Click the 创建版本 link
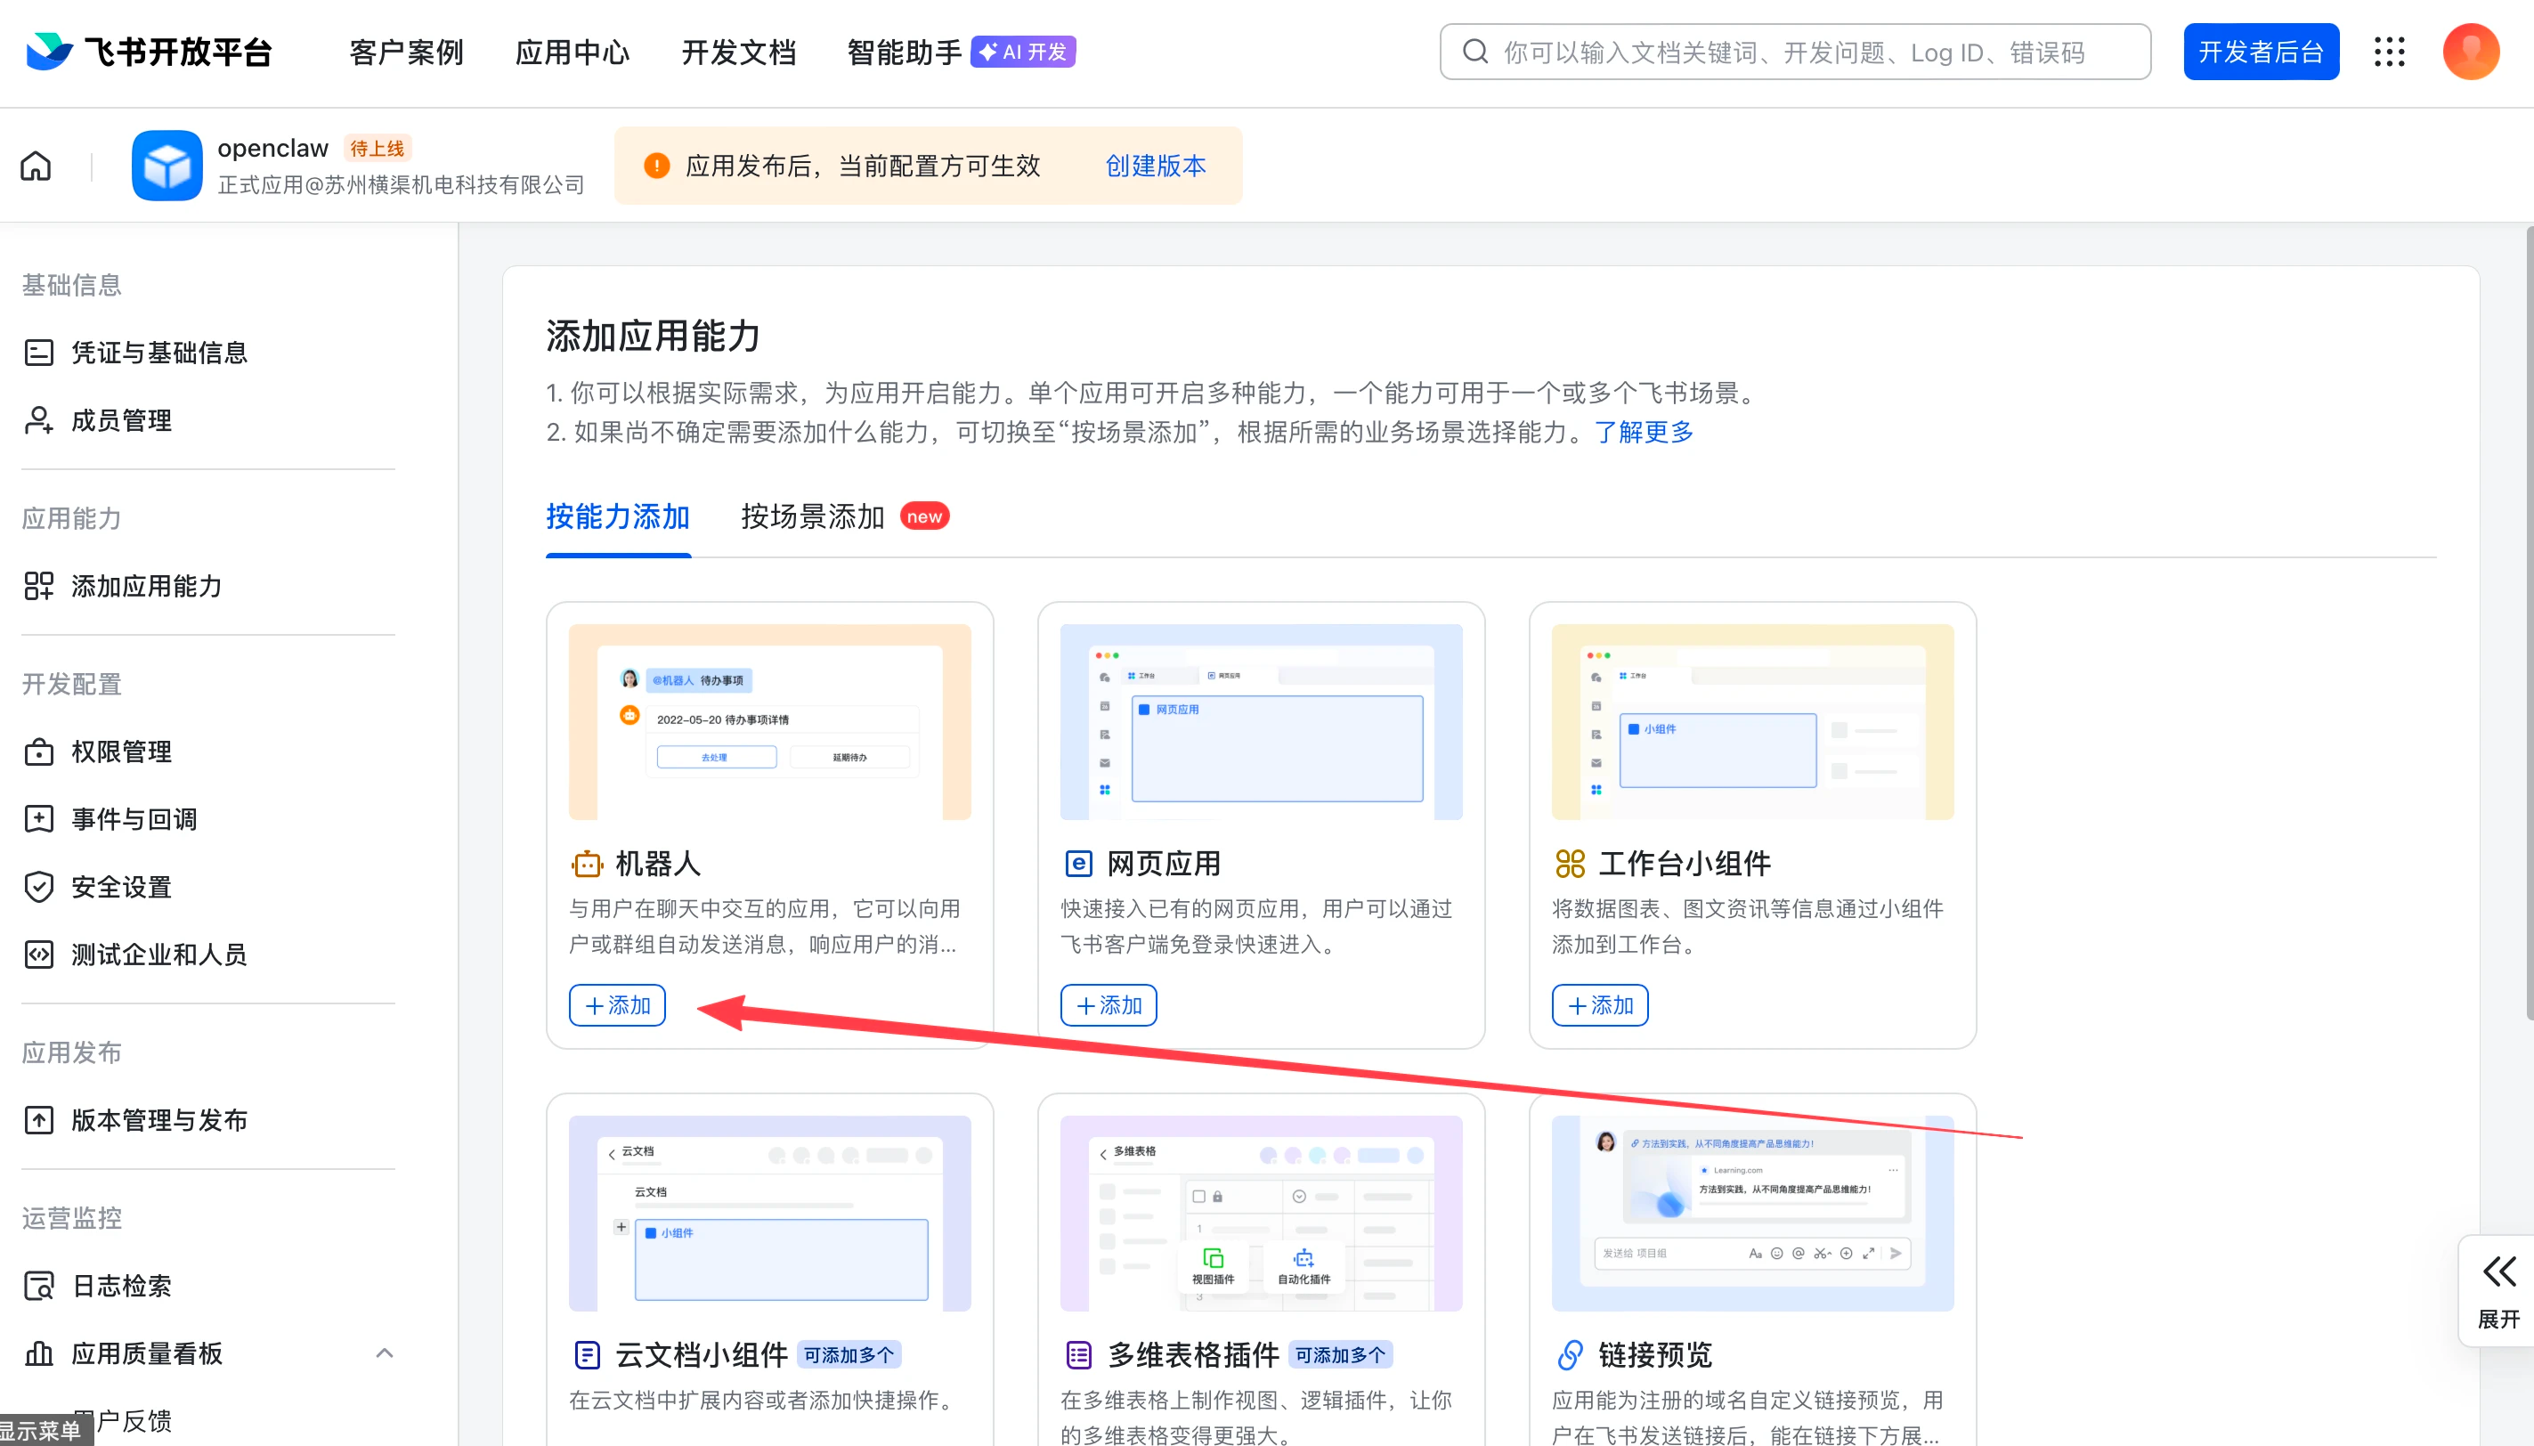The height and width of the screenshot is (1446, 2534). coord(1155,166)
